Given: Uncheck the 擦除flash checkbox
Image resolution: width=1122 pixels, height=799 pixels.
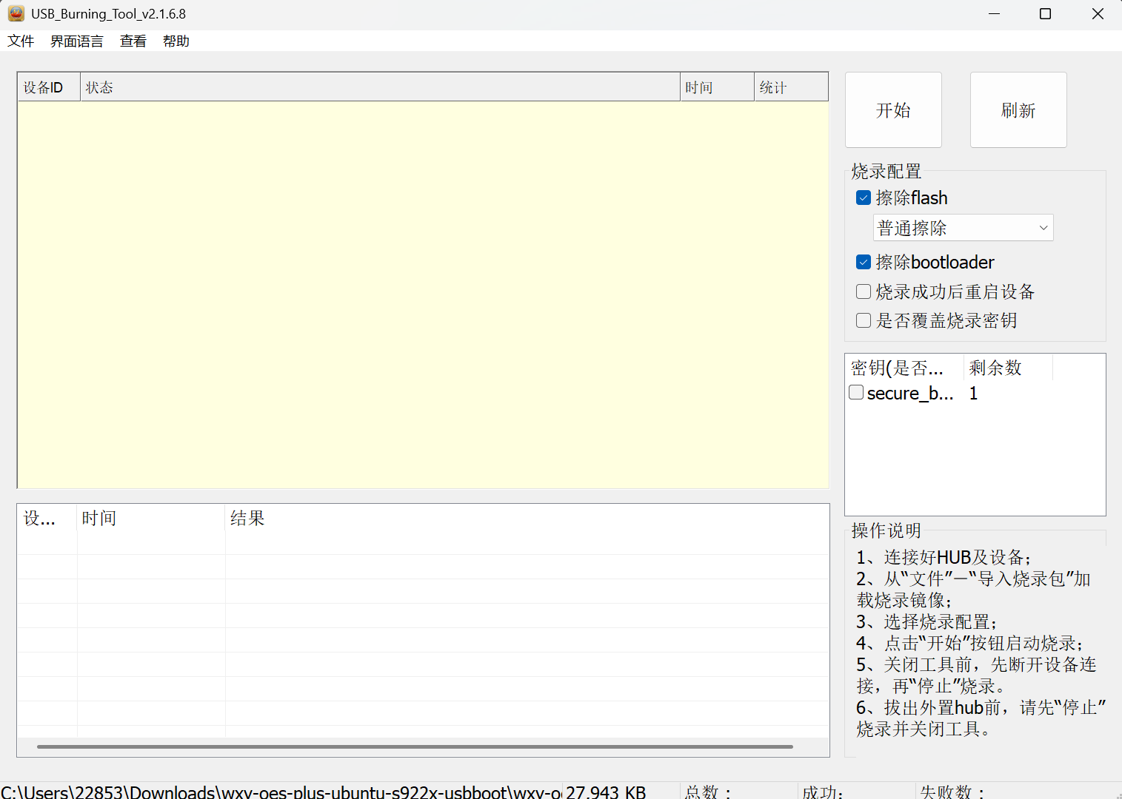Looking at the screenshot, I should [864, 198].
